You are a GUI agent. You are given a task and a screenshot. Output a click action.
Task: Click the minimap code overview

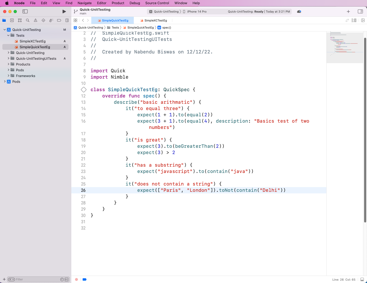coord(345,47)
